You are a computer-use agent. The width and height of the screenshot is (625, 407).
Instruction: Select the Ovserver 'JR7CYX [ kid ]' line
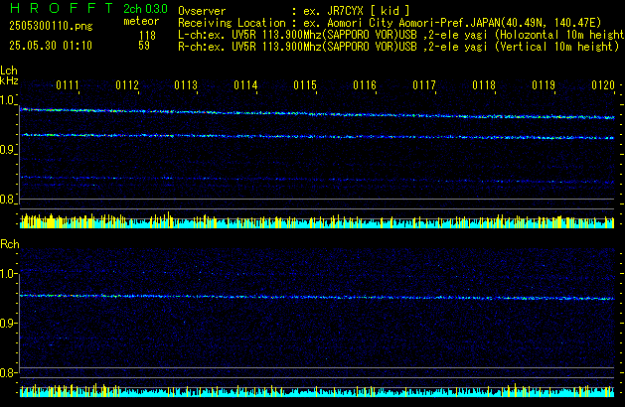coord(294,11)
